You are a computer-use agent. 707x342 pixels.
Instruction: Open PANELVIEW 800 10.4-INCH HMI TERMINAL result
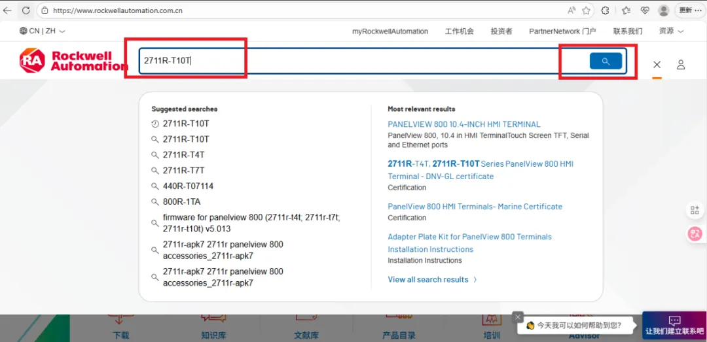(x=464, y=124)
